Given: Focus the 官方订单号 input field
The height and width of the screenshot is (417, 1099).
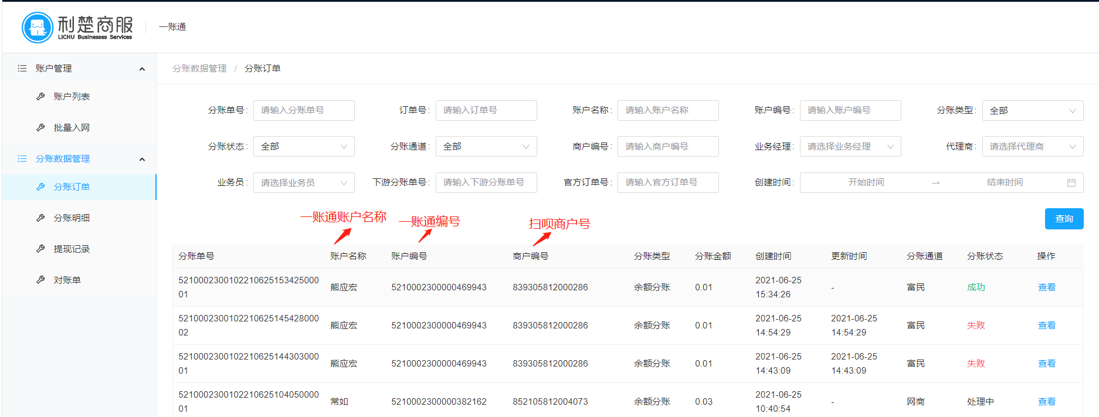Looking at the screenshot, I should pos(668,183).
